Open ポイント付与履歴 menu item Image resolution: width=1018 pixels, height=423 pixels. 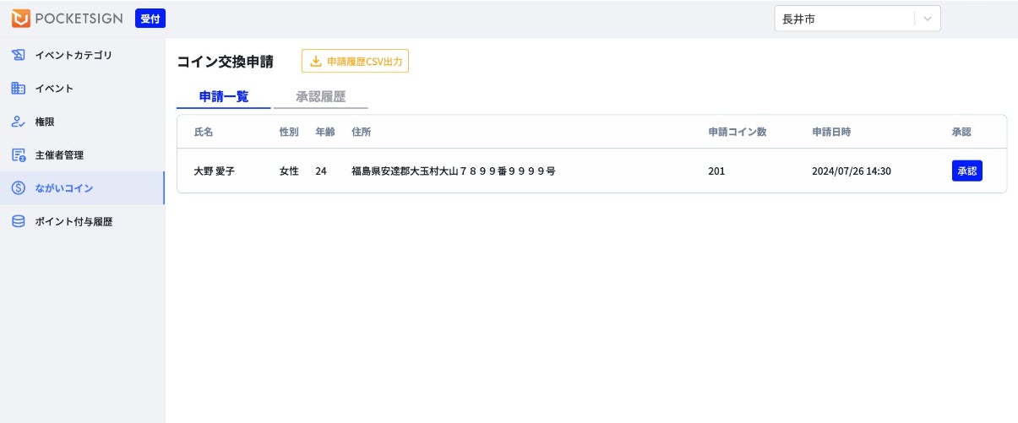click(x=73, y=221)
